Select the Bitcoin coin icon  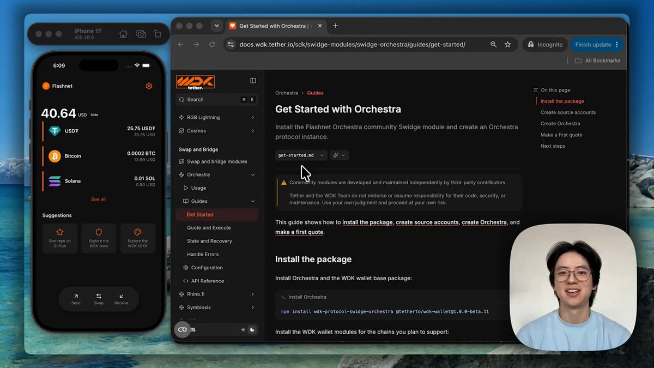point(55,156)
